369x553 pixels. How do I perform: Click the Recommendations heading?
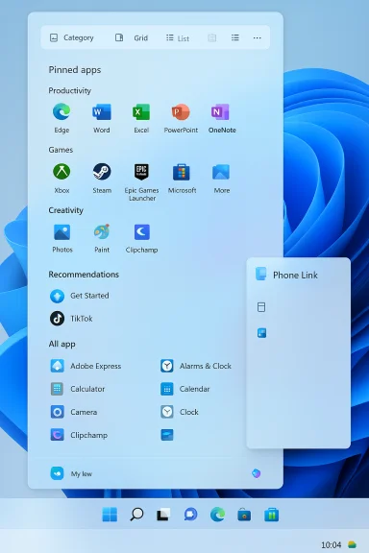click(x=84, y=275)
